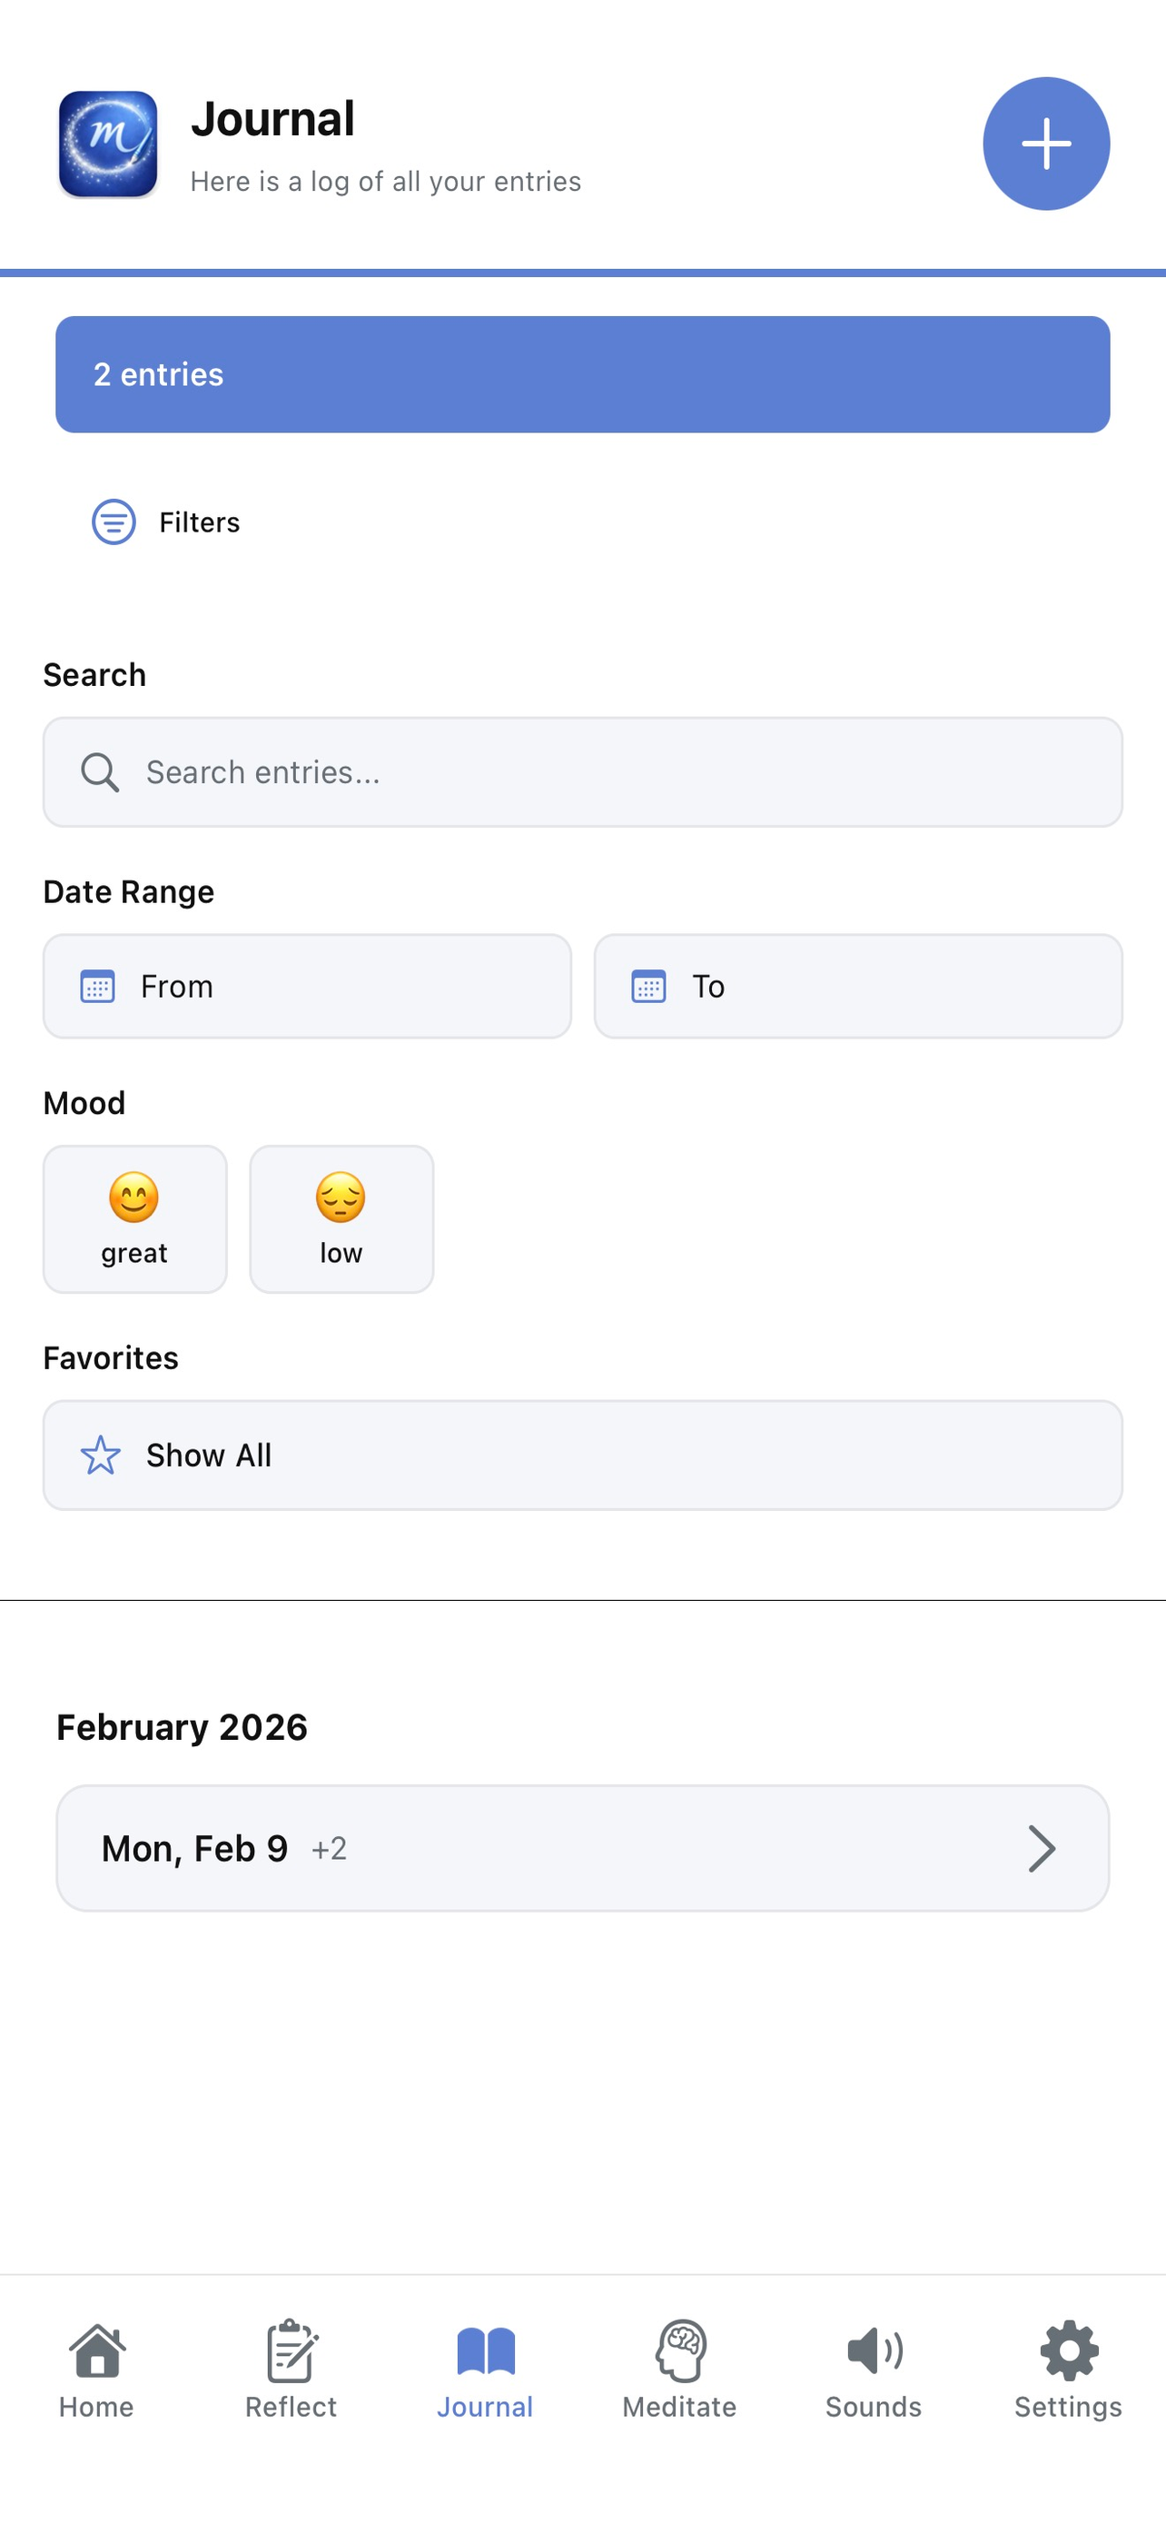Image resolution: width=1166 pixels, height=2524 pixels.
Task: Tap the plus button to add entry
Action: (x=1045, y=143)
